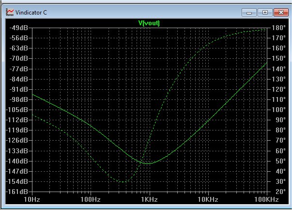Click the 160° phase axis label
This screenshot has width=292, height=210.
tap(279, 48)
